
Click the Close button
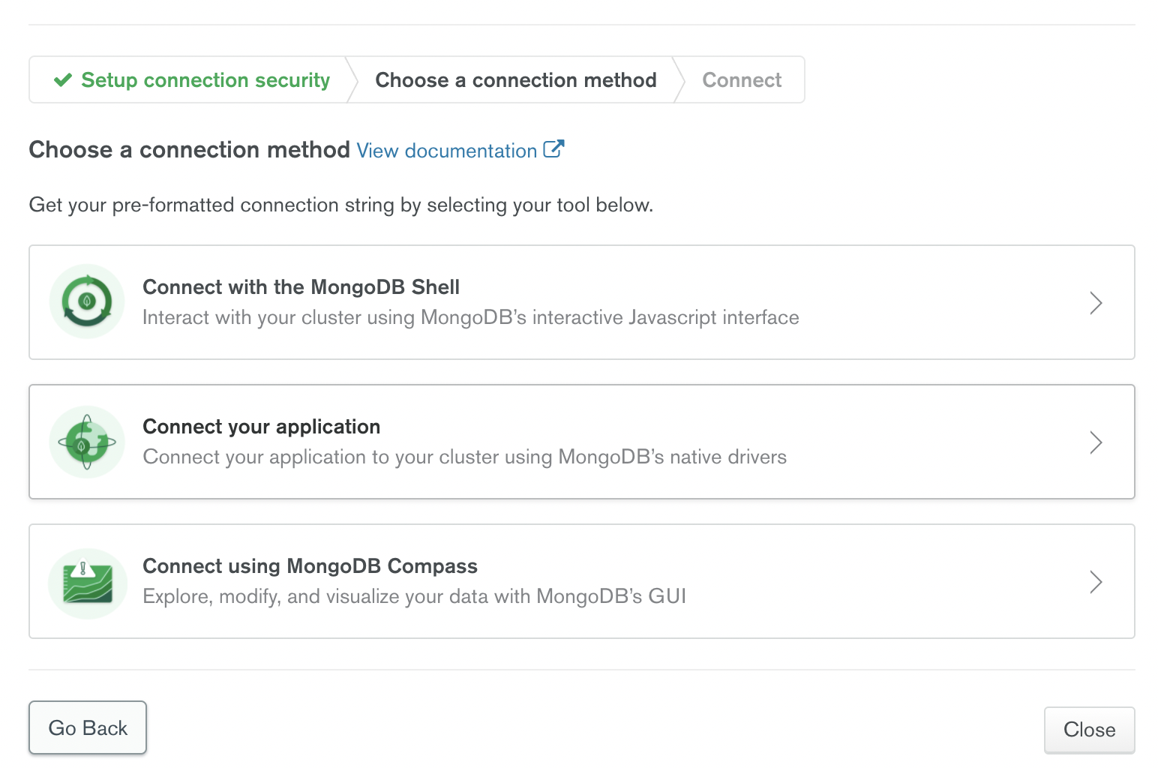coord(1089,730)
